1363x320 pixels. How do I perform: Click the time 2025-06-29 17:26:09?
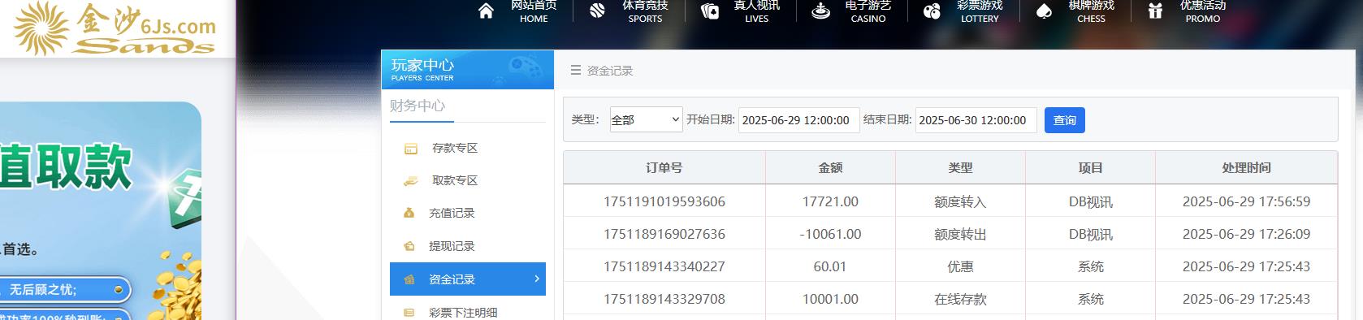click(x=1246, y=234)
